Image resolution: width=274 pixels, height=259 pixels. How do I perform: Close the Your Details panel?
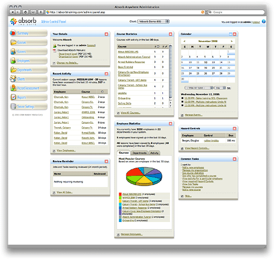click(x=107, y=34)
